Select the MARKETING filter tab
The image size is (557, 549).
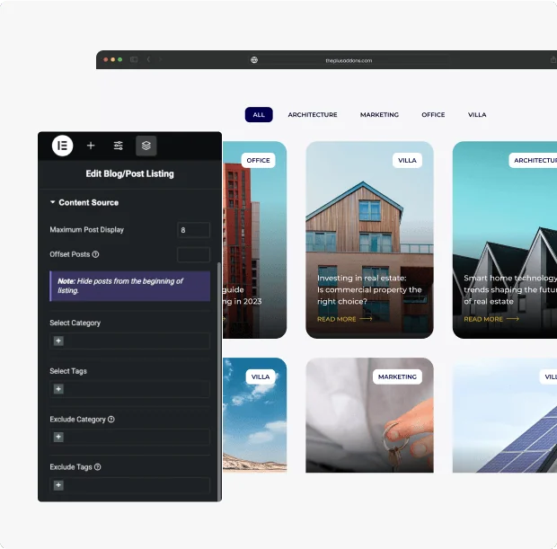pyautogui.click(x=379, y=115)
